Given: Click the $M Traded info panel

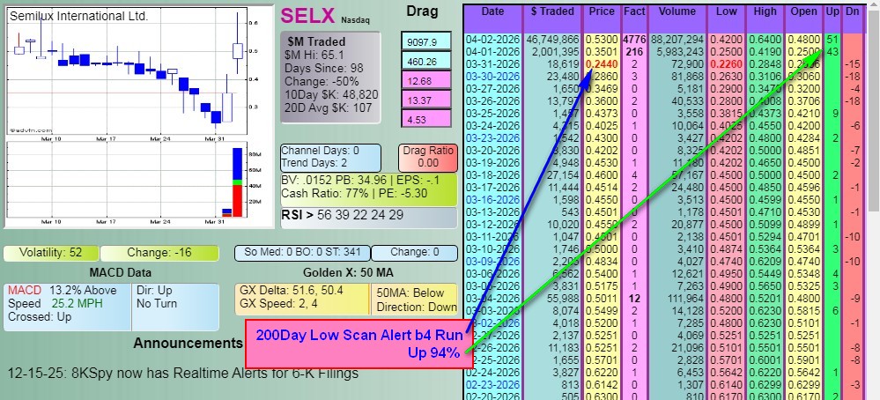Looking at the screenshot, I should (330, 78).
